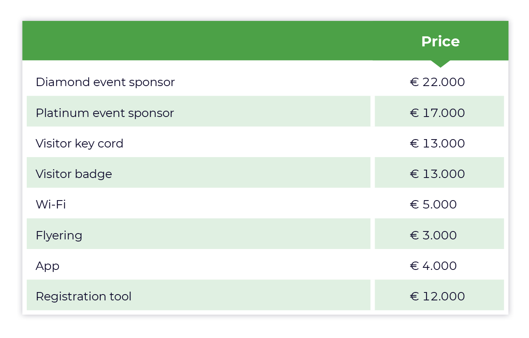This screenshot has height=338, width=529.
Task: Click the € 3.000 Flyering price
Action: click(x=433, y=235)
